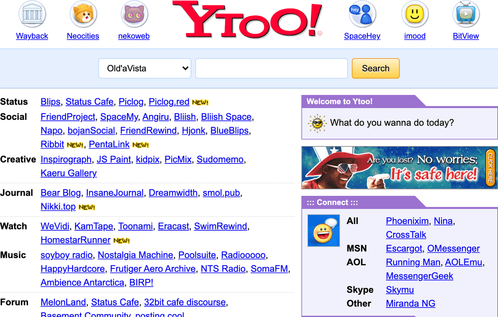The width and height of the screenshot is (498, 317).
Task: Click the Neocities orange cat icon
Action: click(x=83, y=15)
